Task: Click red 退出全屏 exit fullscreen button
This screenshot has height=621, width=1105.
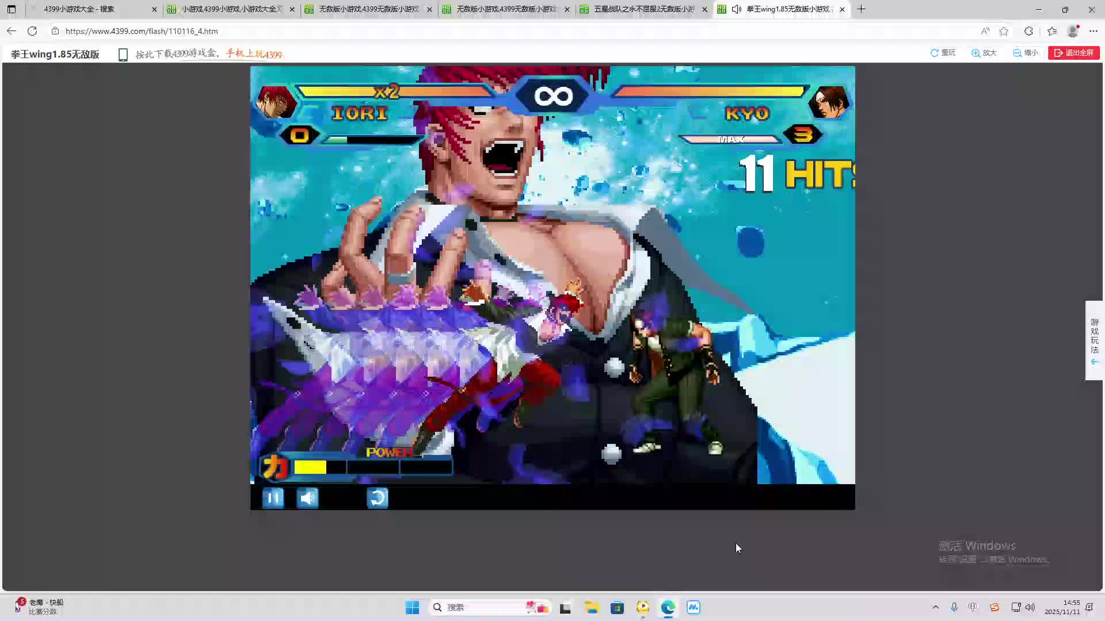Action: [1073, 53]
